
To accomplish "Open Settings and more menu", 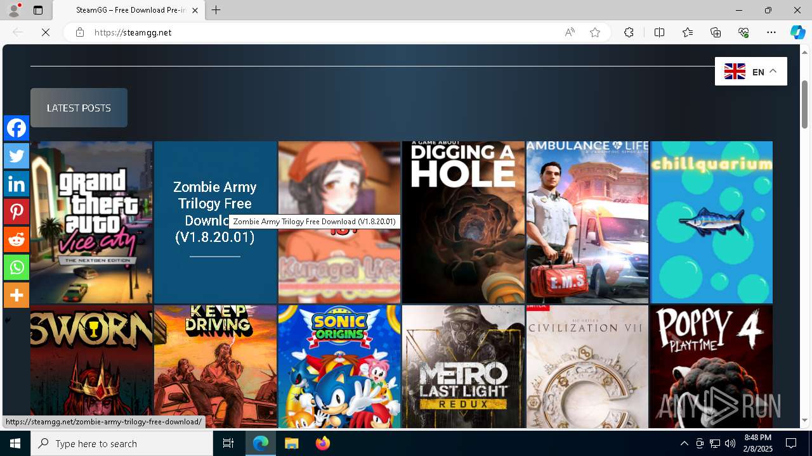I will pyautogui.click(x=771, y=32).
